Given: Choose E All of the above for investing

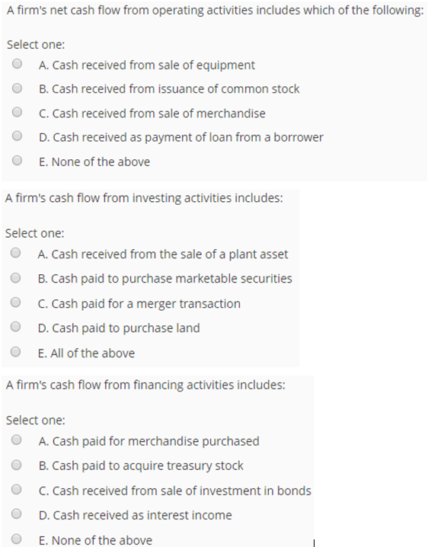Looking at the screenshot, I should coord(15,352).
